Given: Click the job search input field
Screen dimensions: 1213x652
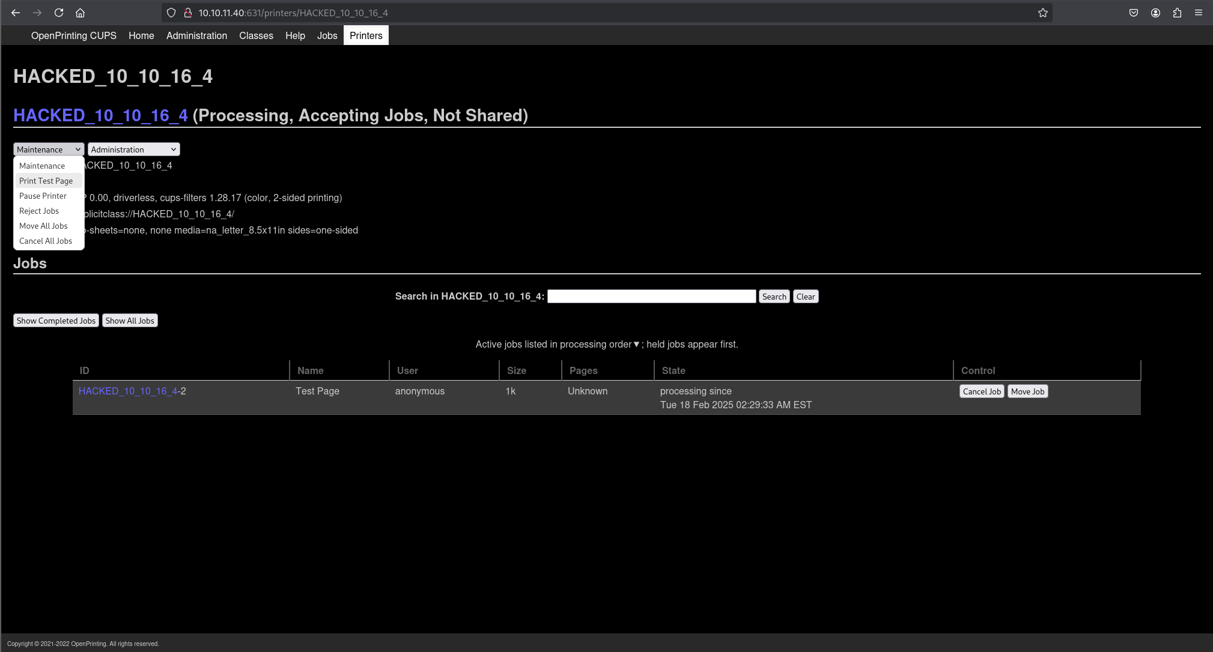Looking at the screenshot, I should pyautogui.click(x=651, y=297).
